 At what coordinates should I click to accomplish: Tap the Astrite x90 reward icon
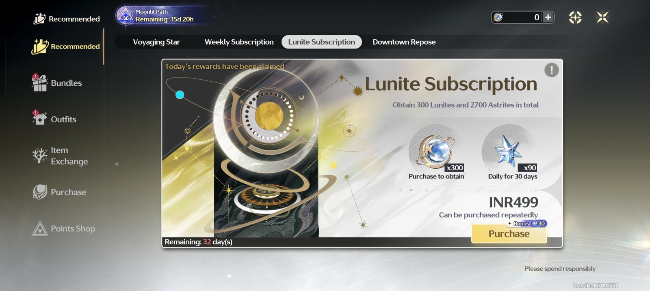click(x=509, y=152)
